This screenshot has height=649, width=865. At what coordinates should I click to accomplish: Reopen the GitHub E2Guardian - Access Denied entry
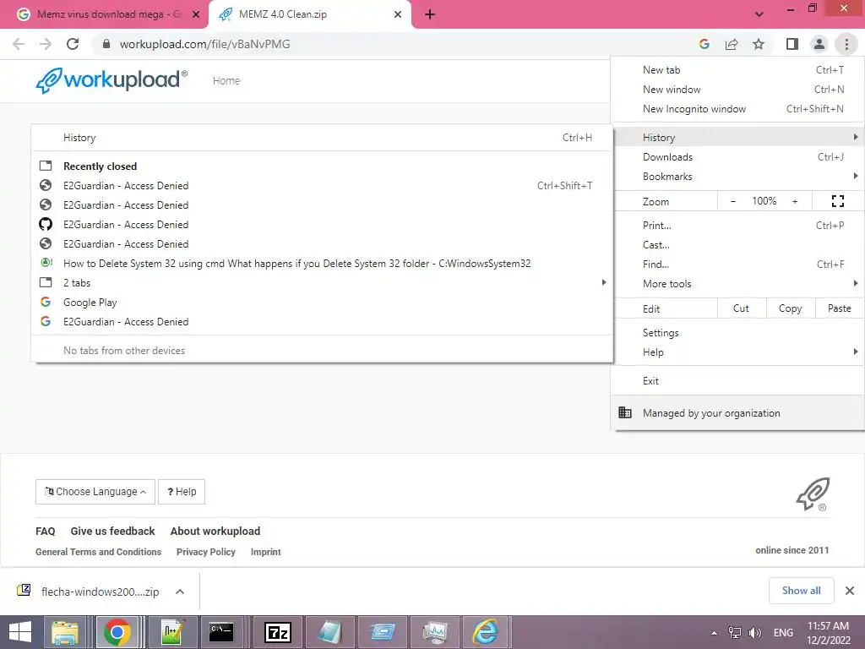pyautogui.click(x=323, y=224)
